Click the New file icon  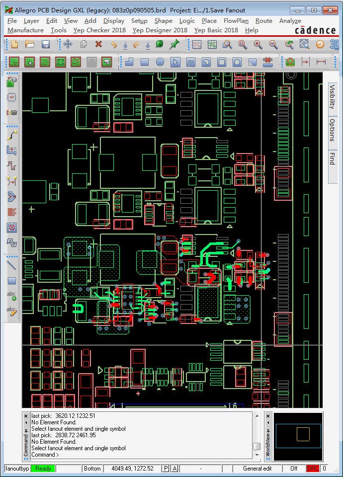click(14, 44)
